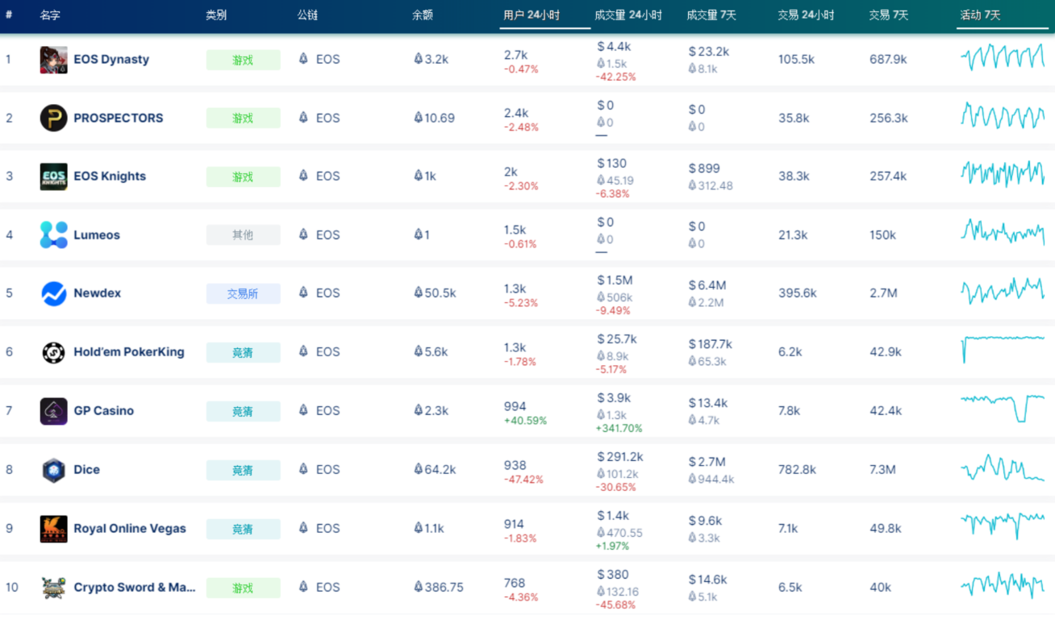Click the Dice app logo icon
Screen dimensions: 1055x619
[x=54, y=470]
